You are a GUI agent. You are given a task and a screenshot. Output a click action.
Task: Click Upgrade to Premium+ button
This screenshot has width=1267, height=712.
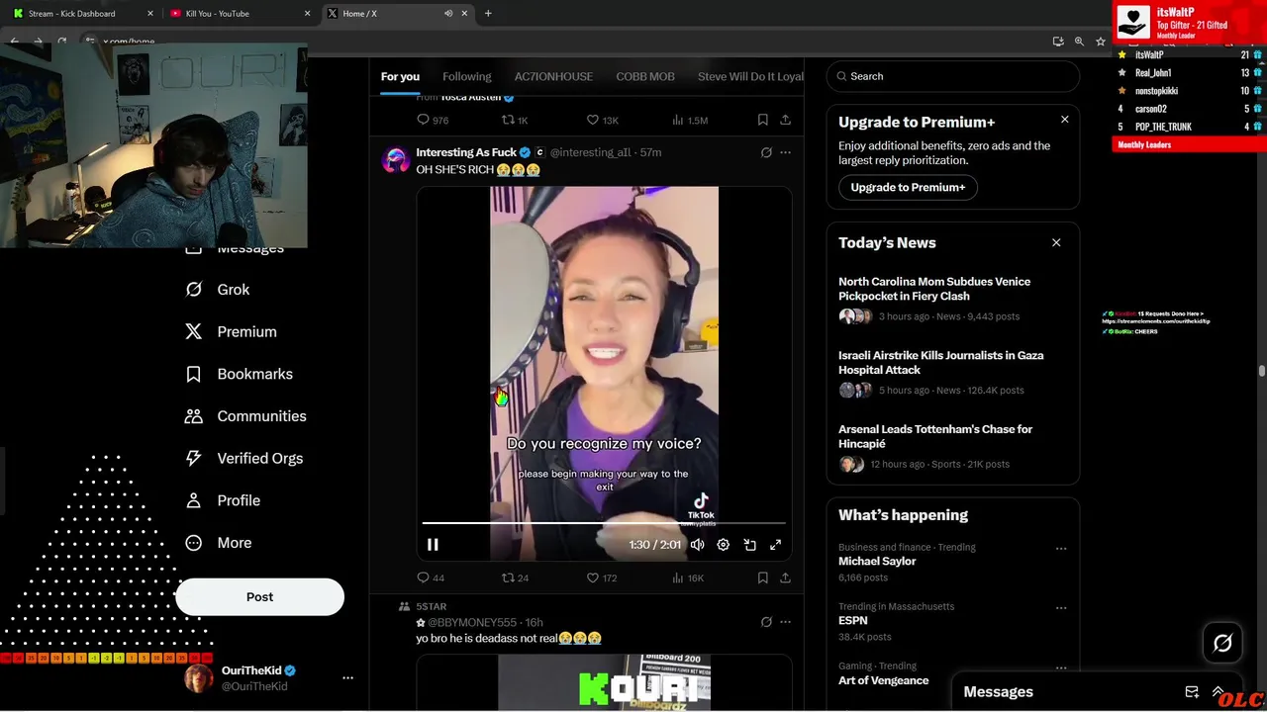point(908,187)
